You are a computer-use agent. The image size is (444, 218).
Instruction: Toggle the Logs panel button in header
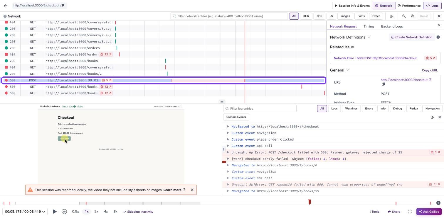click(x=432, y=6)
